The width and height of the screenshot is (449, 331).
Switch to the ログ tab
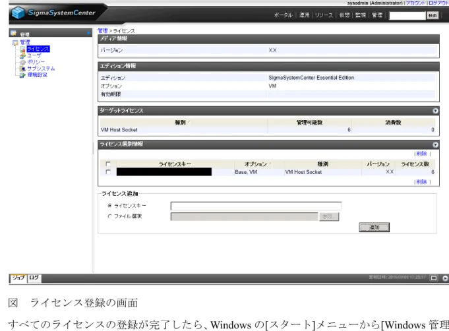point(34,278)
